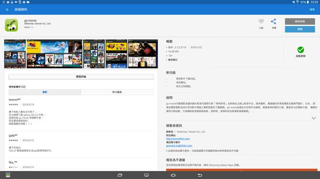Viewport: 320px width, 179px height.
Task: Tap the wishlist count 133
Action: tap(261, 28)
